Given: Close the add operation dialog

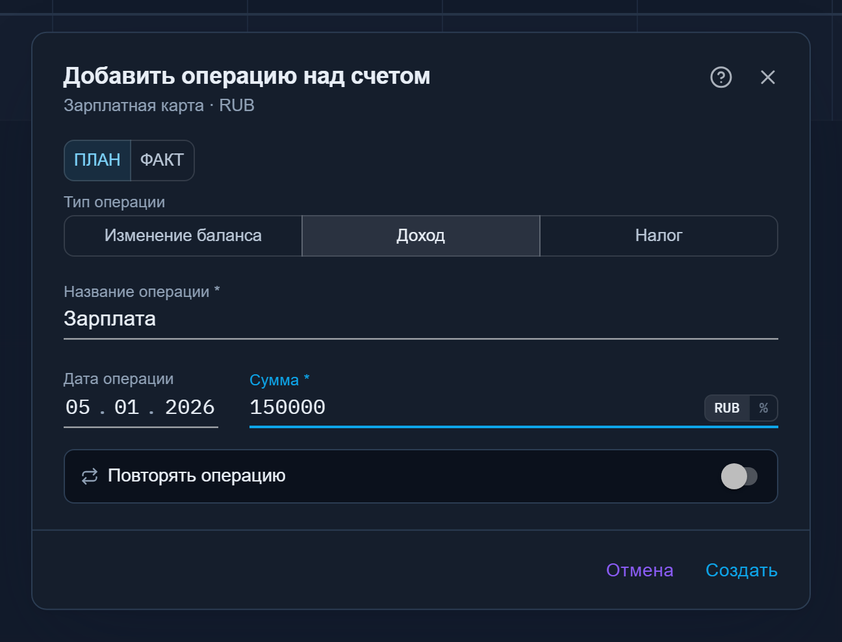Looking at the screenshot, I should [768, 77].
